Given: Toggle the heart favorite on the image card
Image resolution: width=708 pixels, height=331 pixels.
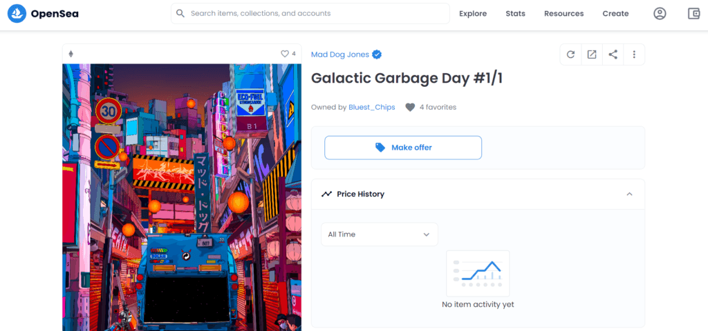Looking at the screenshot, I should [285, 54].
